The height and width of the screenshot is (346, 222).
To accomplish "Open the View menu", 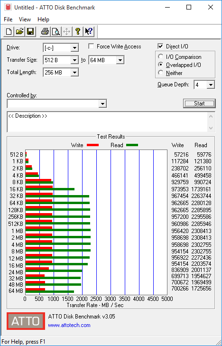I will coord(25,19).
